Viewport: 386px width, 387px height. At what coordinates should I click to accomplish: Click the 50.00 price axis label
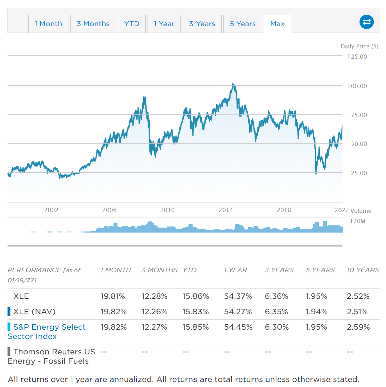[359, 144]
